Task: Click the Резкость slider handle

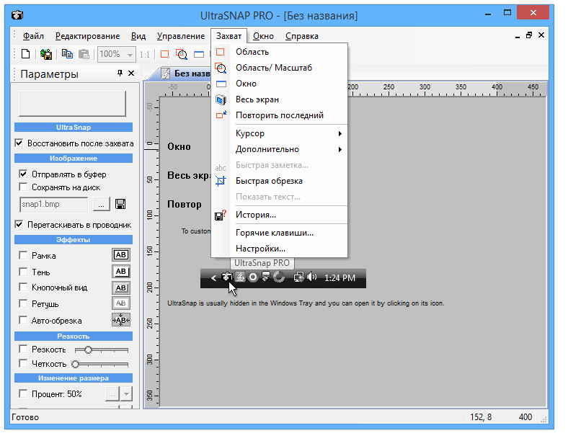Action: click(x=88, y=349)
